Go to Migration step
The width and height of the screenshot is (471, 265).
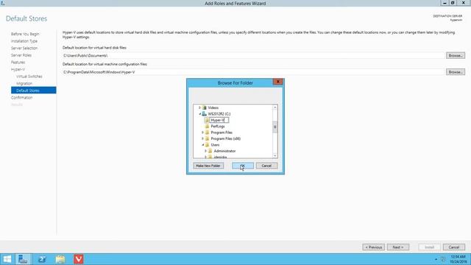(24, 83)
